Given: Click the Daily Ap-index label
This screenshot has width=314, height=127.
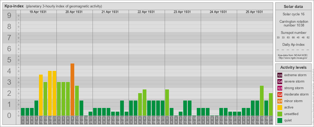Looking at the screenshot, I should click(x=293, y=44).
